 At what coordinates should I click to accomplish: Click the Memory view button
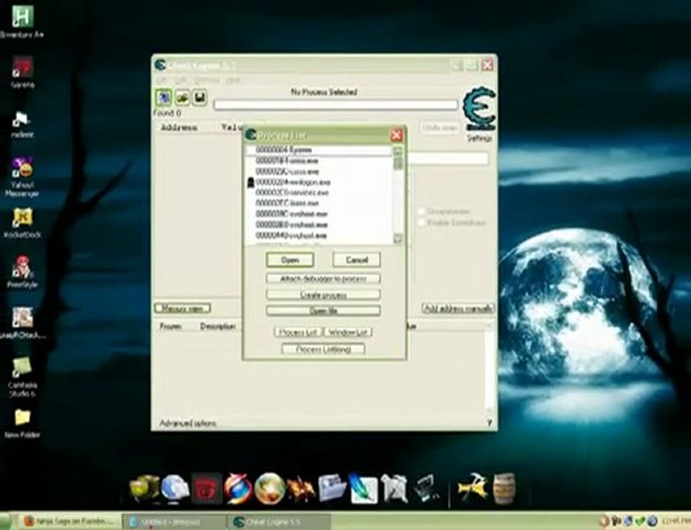click(183, 308)
